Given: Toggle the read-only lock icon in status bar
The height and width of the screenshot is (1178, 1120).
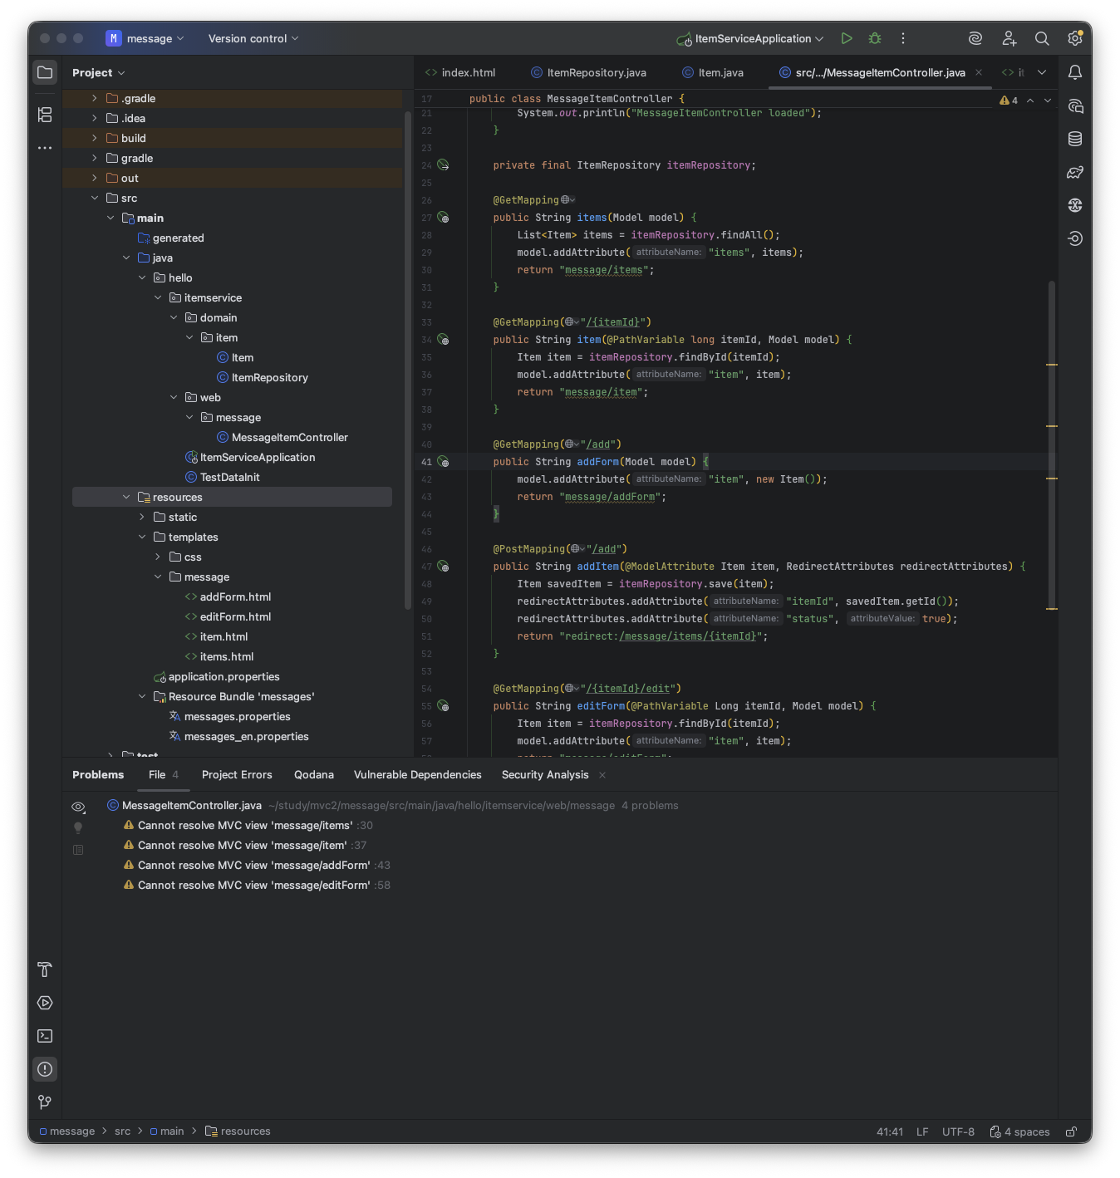Looking at the screenshot, I should [x=1072, y=1131].
